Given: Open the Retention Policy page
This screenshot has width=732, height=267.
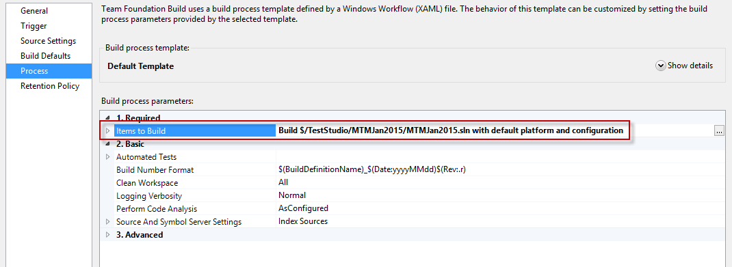Looking at the screenshot, I should point(49,86).
